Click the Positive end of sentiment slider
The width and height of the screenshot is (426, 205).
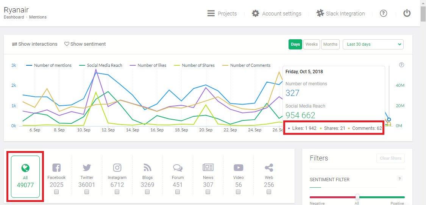tap(398, 203)
